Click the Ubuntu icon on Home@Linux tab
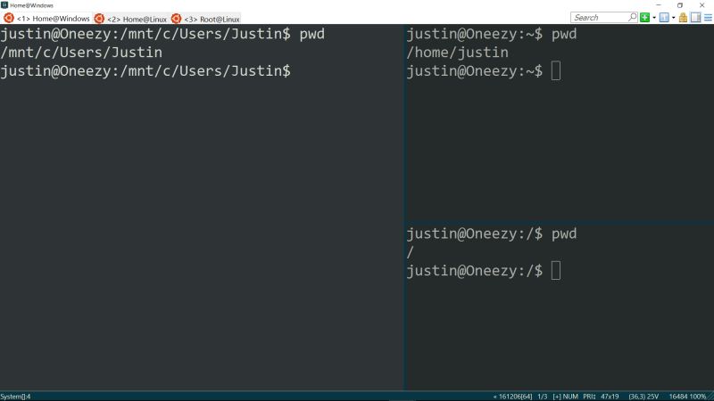This screenshot has height=401, width=714. click(99, 19)
